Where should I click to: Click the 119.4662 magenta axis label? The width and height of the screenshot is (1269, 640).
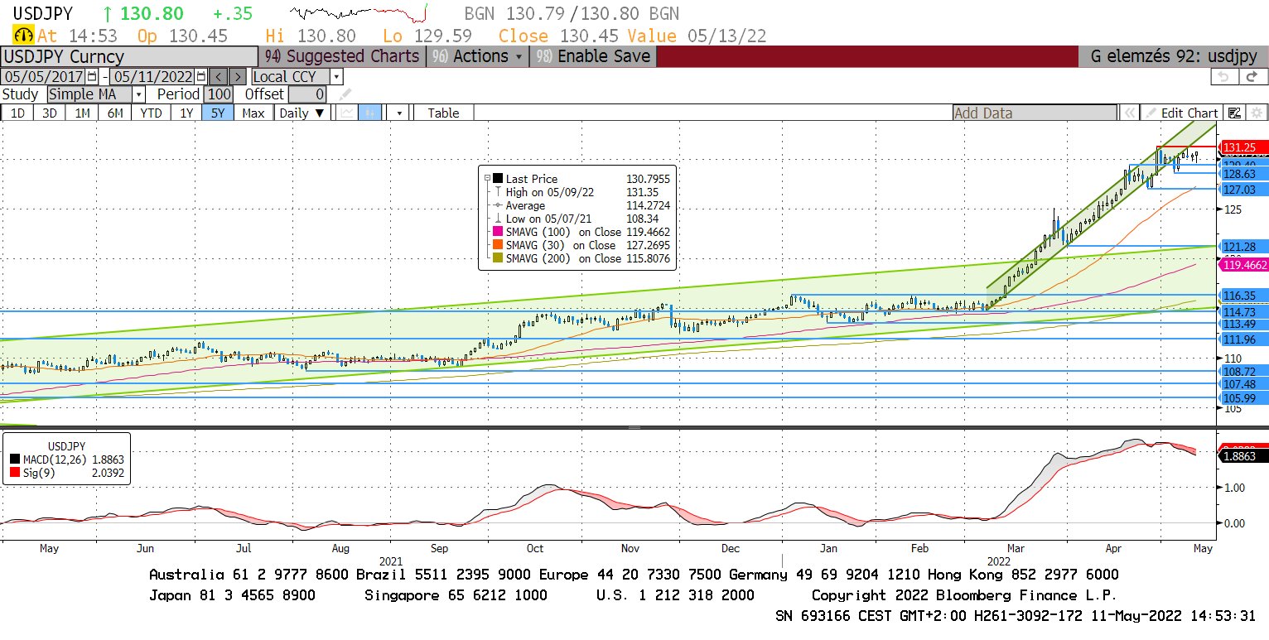(1244, 264)
